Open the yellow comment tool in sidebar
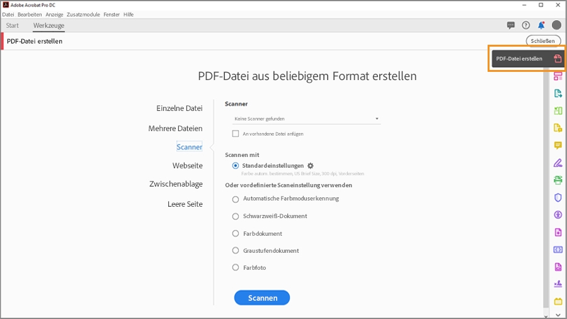 click(x=558, y=146)
